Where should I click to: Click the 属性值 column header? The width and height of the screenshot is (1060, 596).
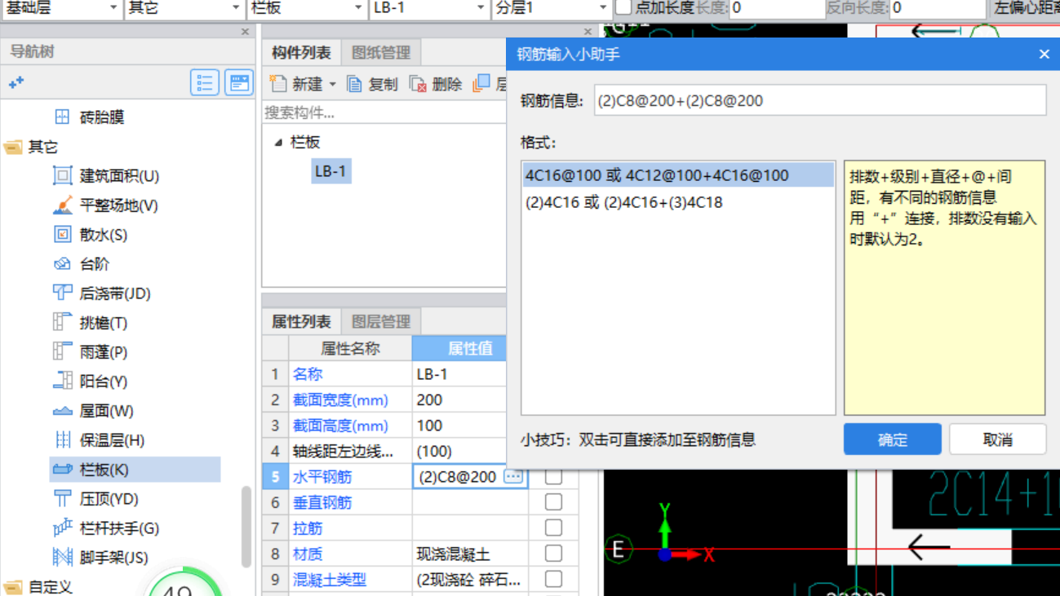tap(470, 348)
